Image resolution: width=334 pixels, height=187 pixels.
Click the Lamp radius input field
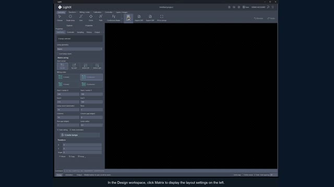pos(91,125)
